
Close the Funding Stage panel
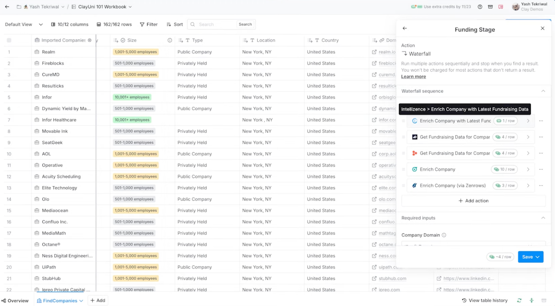pos(543,28)
